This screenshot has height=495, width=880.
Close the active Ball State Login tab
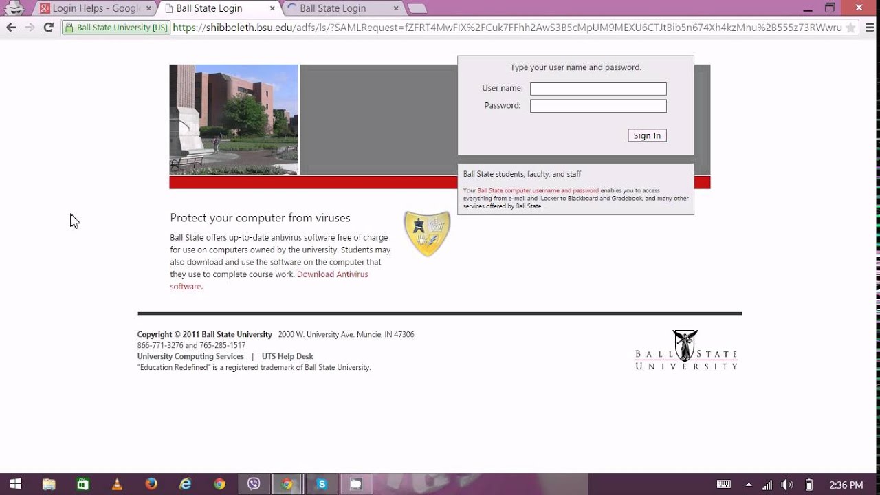(x=272, y=8)
